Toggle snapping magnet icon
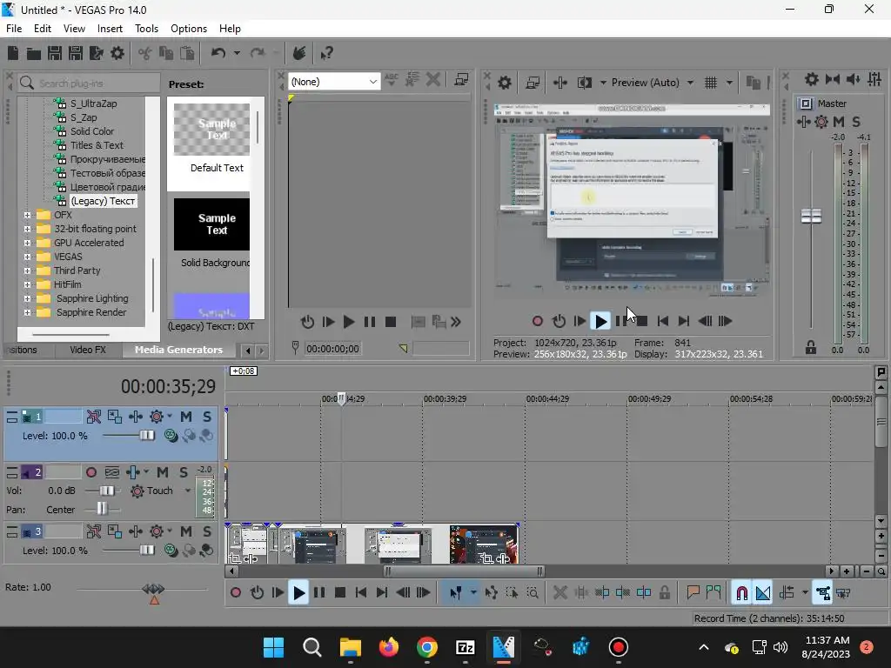Image resolution: width=891 pixels, height=668 pixels. pyautogui.click(x=741, y=593)
